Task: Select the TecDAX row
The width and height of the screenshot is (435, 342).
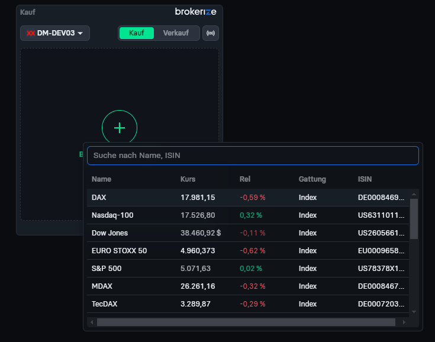Action: (248, 304)
